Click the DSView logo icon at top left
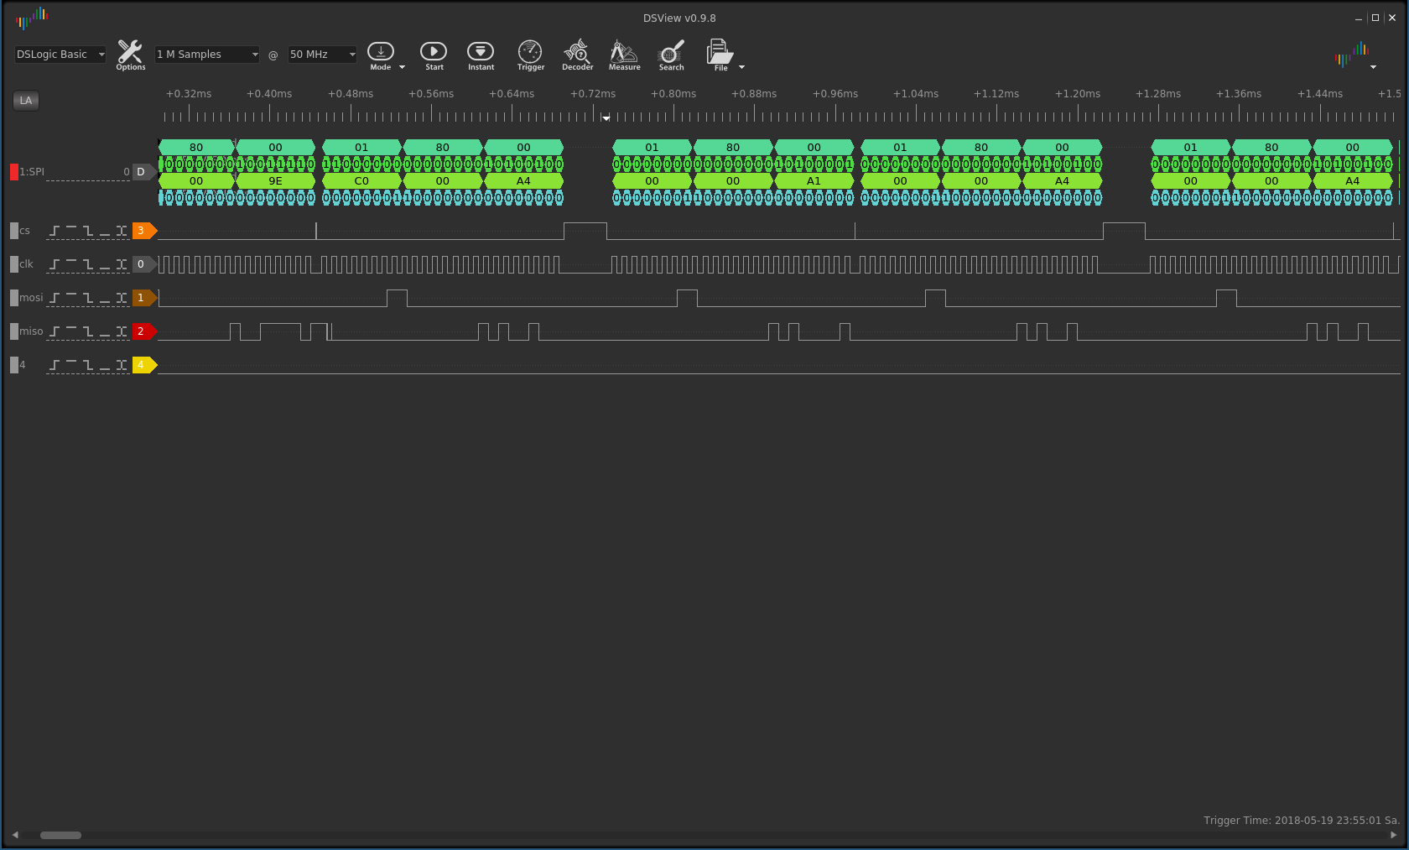 (32, 17)
